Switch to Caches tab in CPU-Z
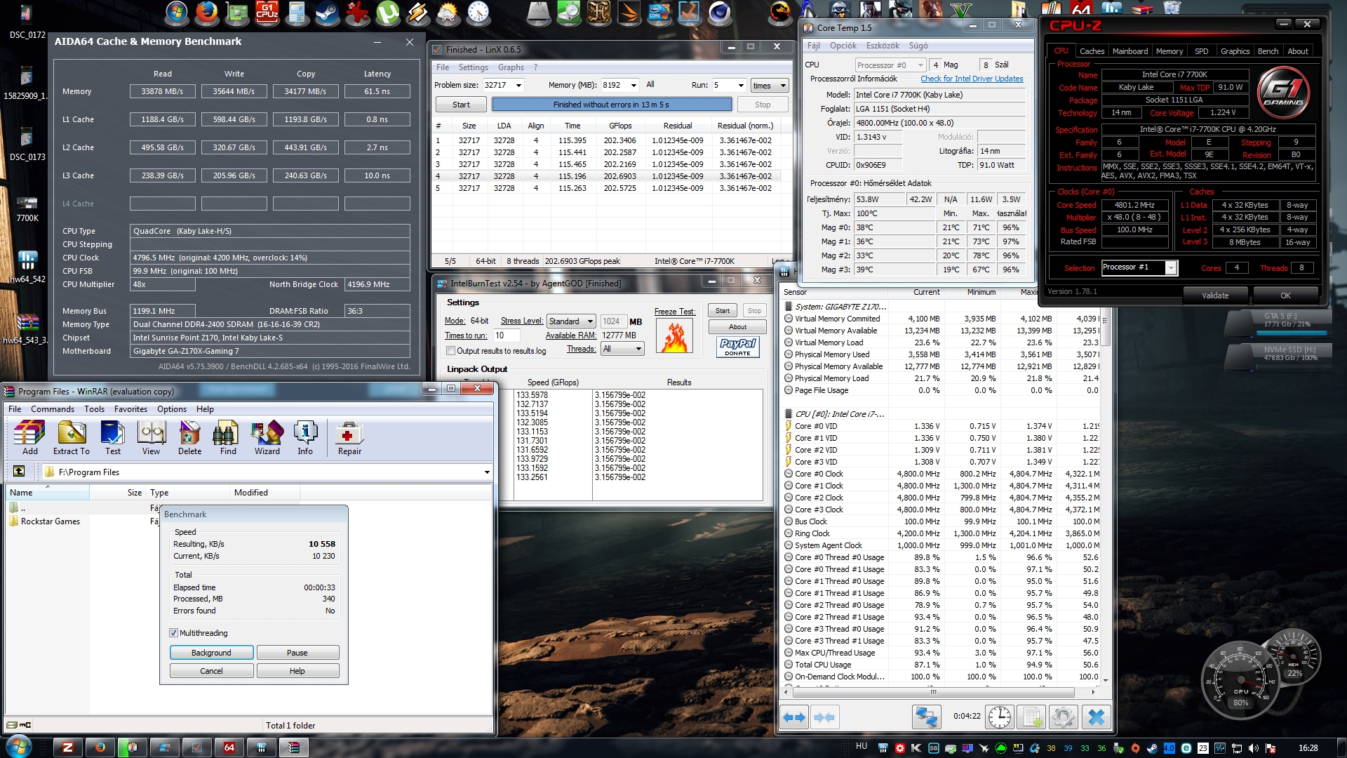The image size is (1347, 758). pyautogui.click(x=1092, y=51)
